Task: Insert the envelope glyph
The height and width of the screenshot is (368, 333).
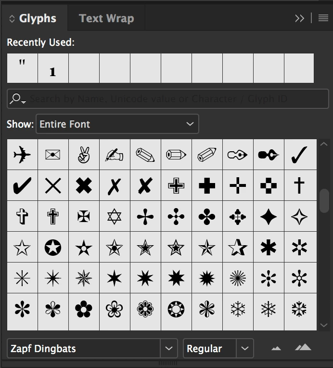Action: click(53, 155)
